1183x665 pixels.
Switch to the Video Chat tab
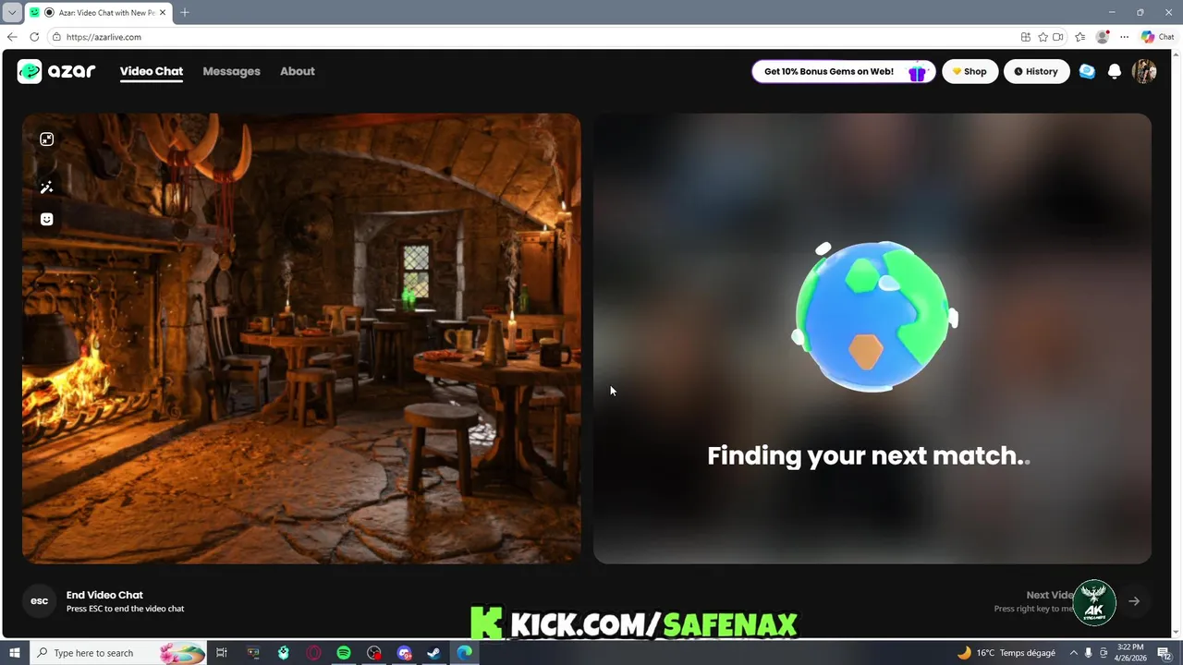pyautogui.click(x=152, y=71)
